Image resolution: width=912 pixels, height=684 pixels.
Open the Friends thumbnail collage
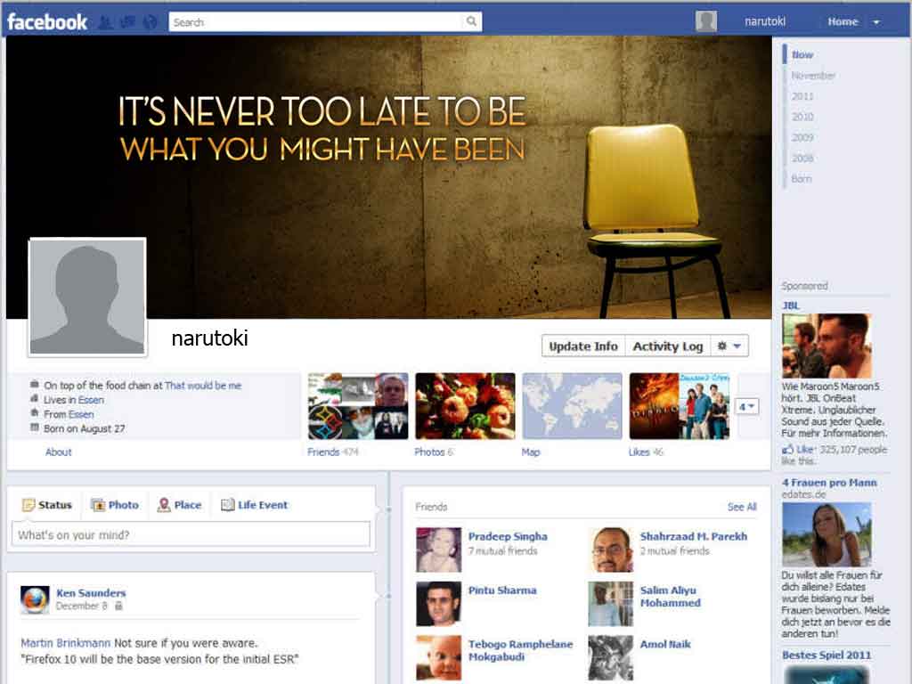click(x=358, y=406)
